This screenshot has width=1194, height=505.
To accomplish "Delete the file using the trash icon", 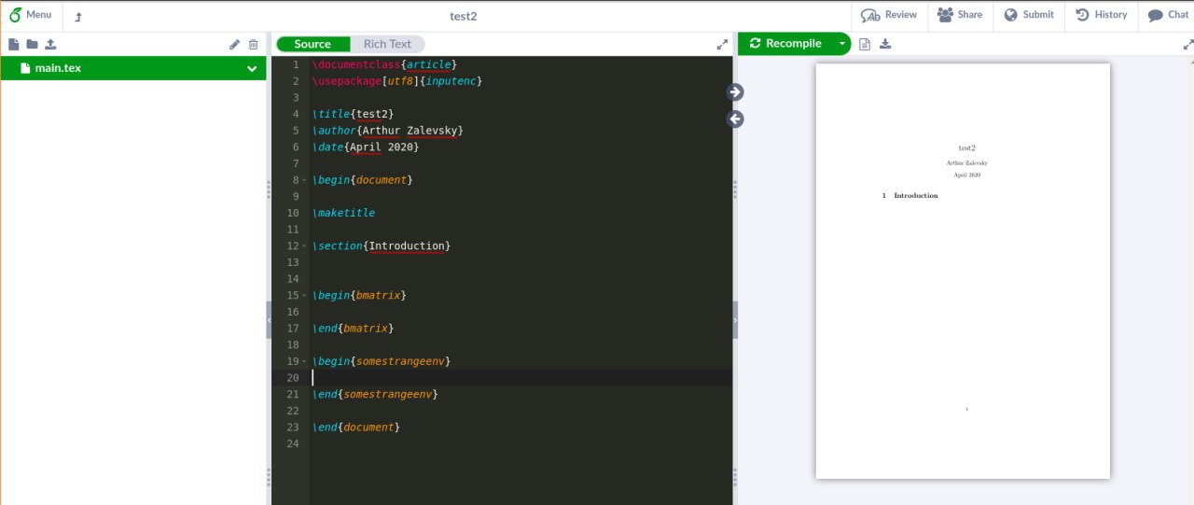I will [x=253, y=44].
